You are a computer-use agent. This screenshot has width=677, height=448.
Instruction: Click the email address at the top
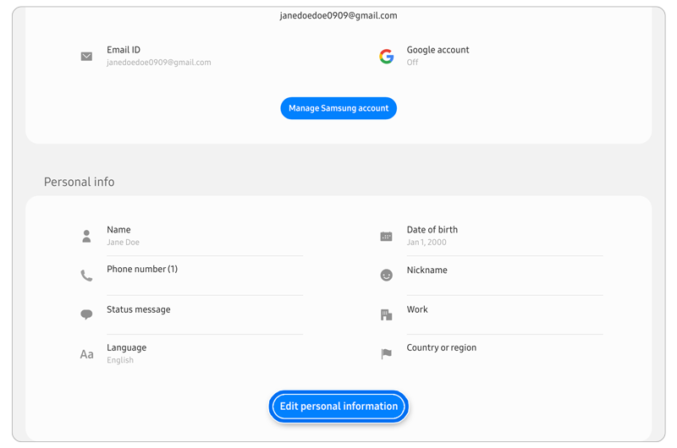[338, 15]
